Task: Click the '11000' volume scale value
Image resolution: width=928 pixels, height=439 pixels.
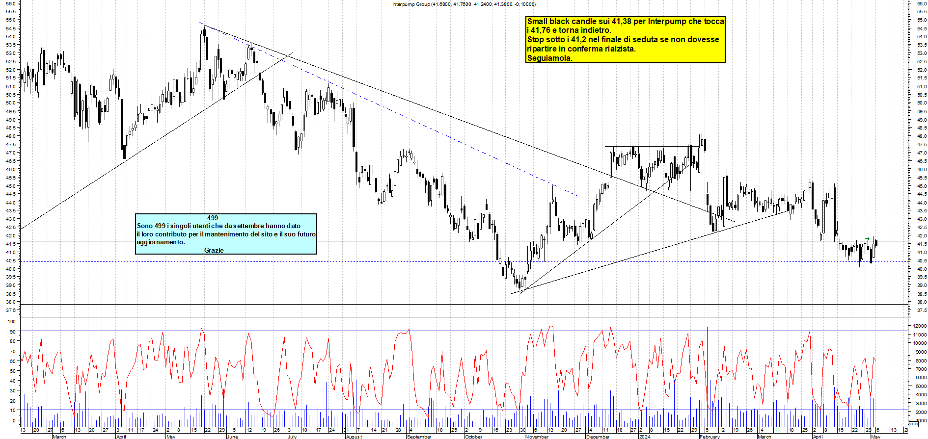Action: pos(920,335)
